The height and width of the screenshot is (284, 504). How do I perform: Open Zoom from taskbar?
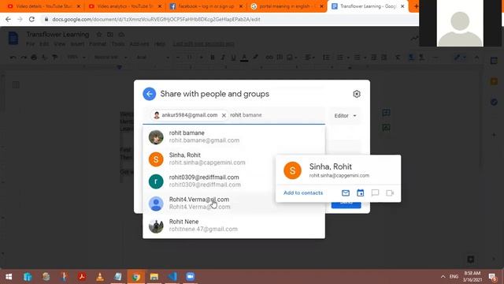(190, 277)
